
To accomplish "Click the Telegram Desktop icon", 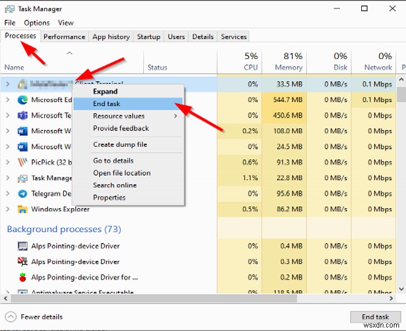I will click(x=23, y=194).
